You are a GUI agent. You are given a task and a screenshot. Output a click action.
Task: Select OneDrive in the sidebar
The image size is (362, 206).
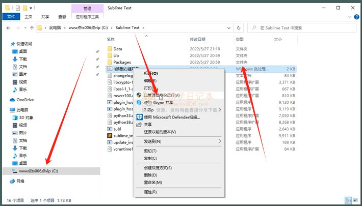pyautogui.click(x=22, y=100)
